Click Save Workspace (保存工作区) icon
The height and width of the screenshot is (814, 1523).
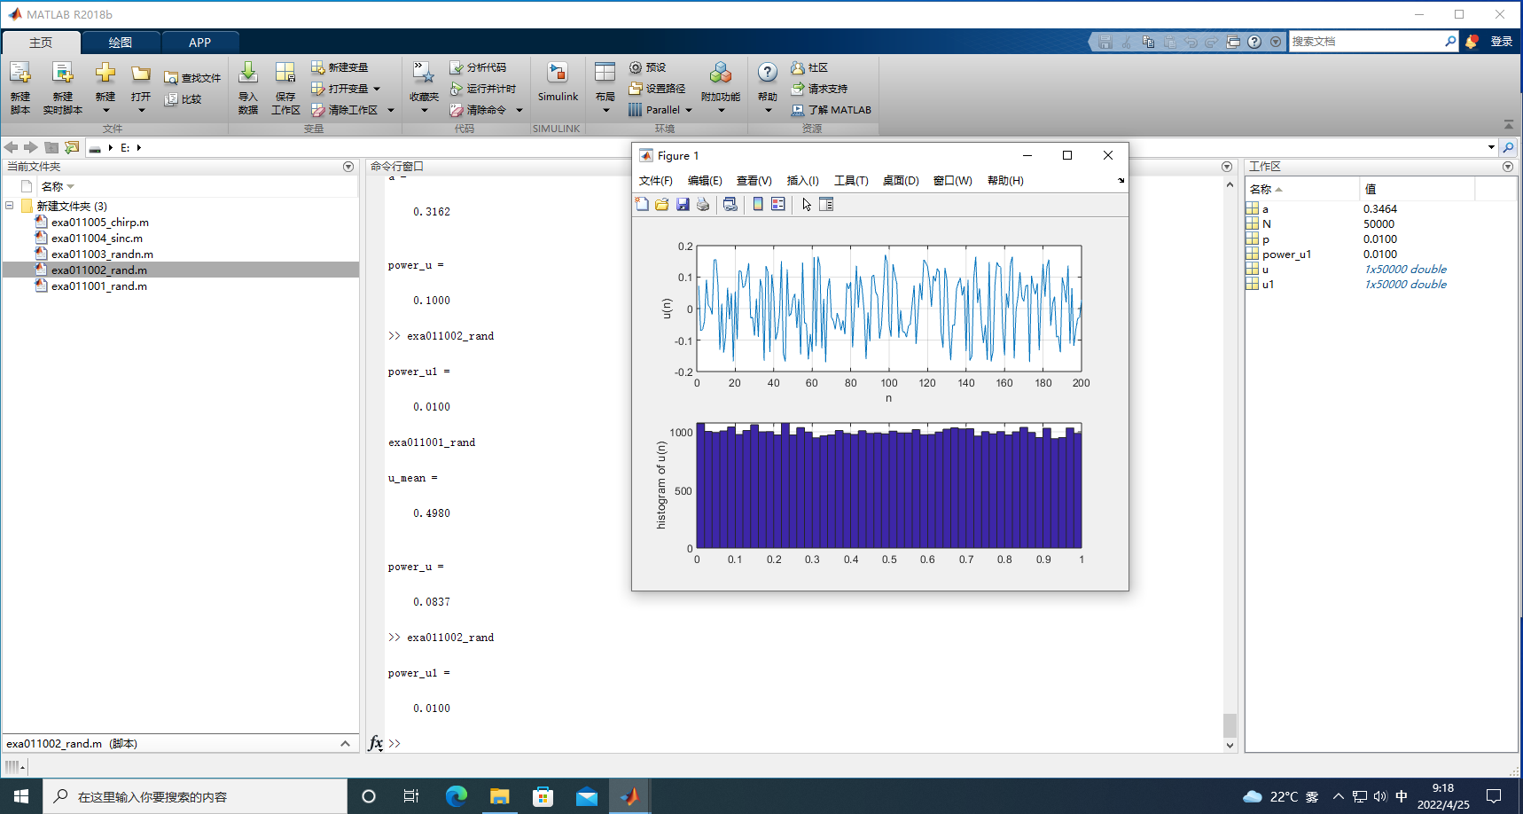point(285,74)
